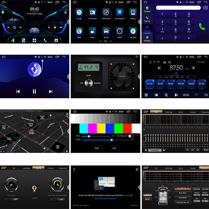Open the radio's bottom-left menu icon
Screen dimensions: 209x209
coord(146,95)
